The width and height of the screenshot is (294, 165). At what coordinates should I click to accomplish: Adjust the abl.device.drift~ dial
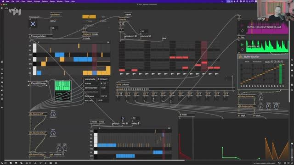point(53,114)
